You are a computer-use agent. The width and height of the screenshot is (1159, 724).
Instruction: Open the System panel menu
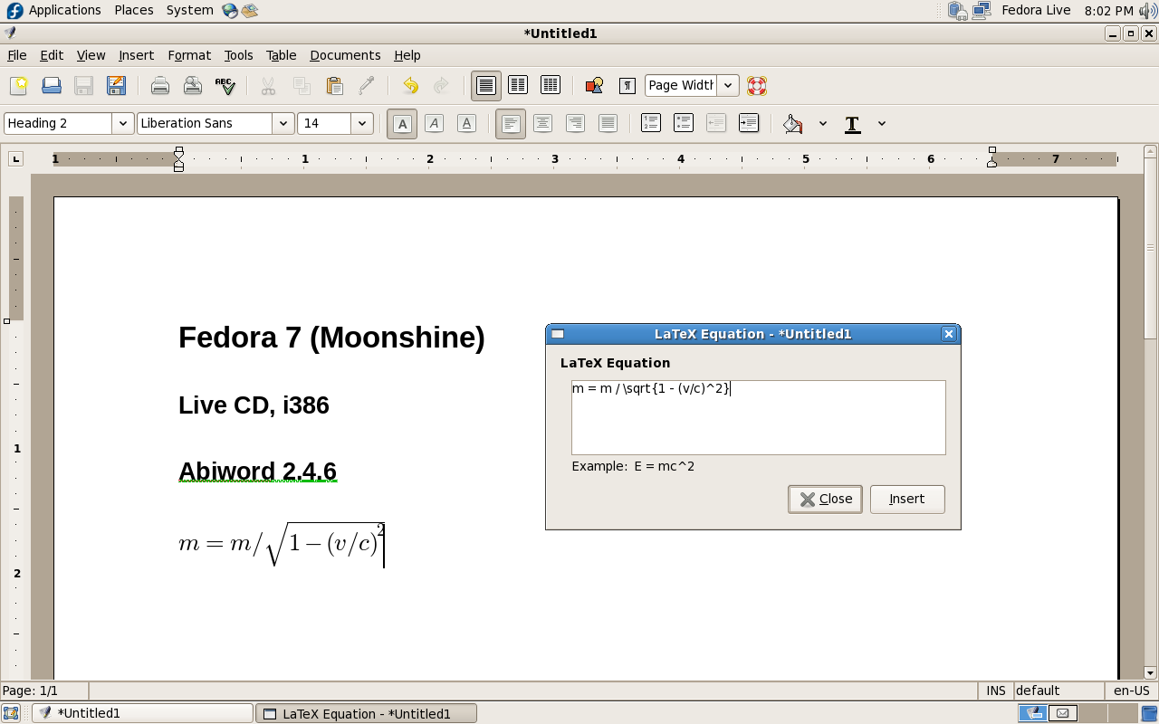coord(190,11)
